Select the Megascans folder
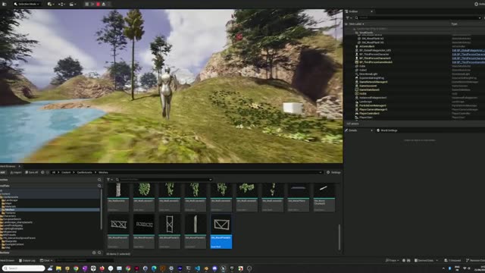The image size is (485, 273). coord(9,231)
